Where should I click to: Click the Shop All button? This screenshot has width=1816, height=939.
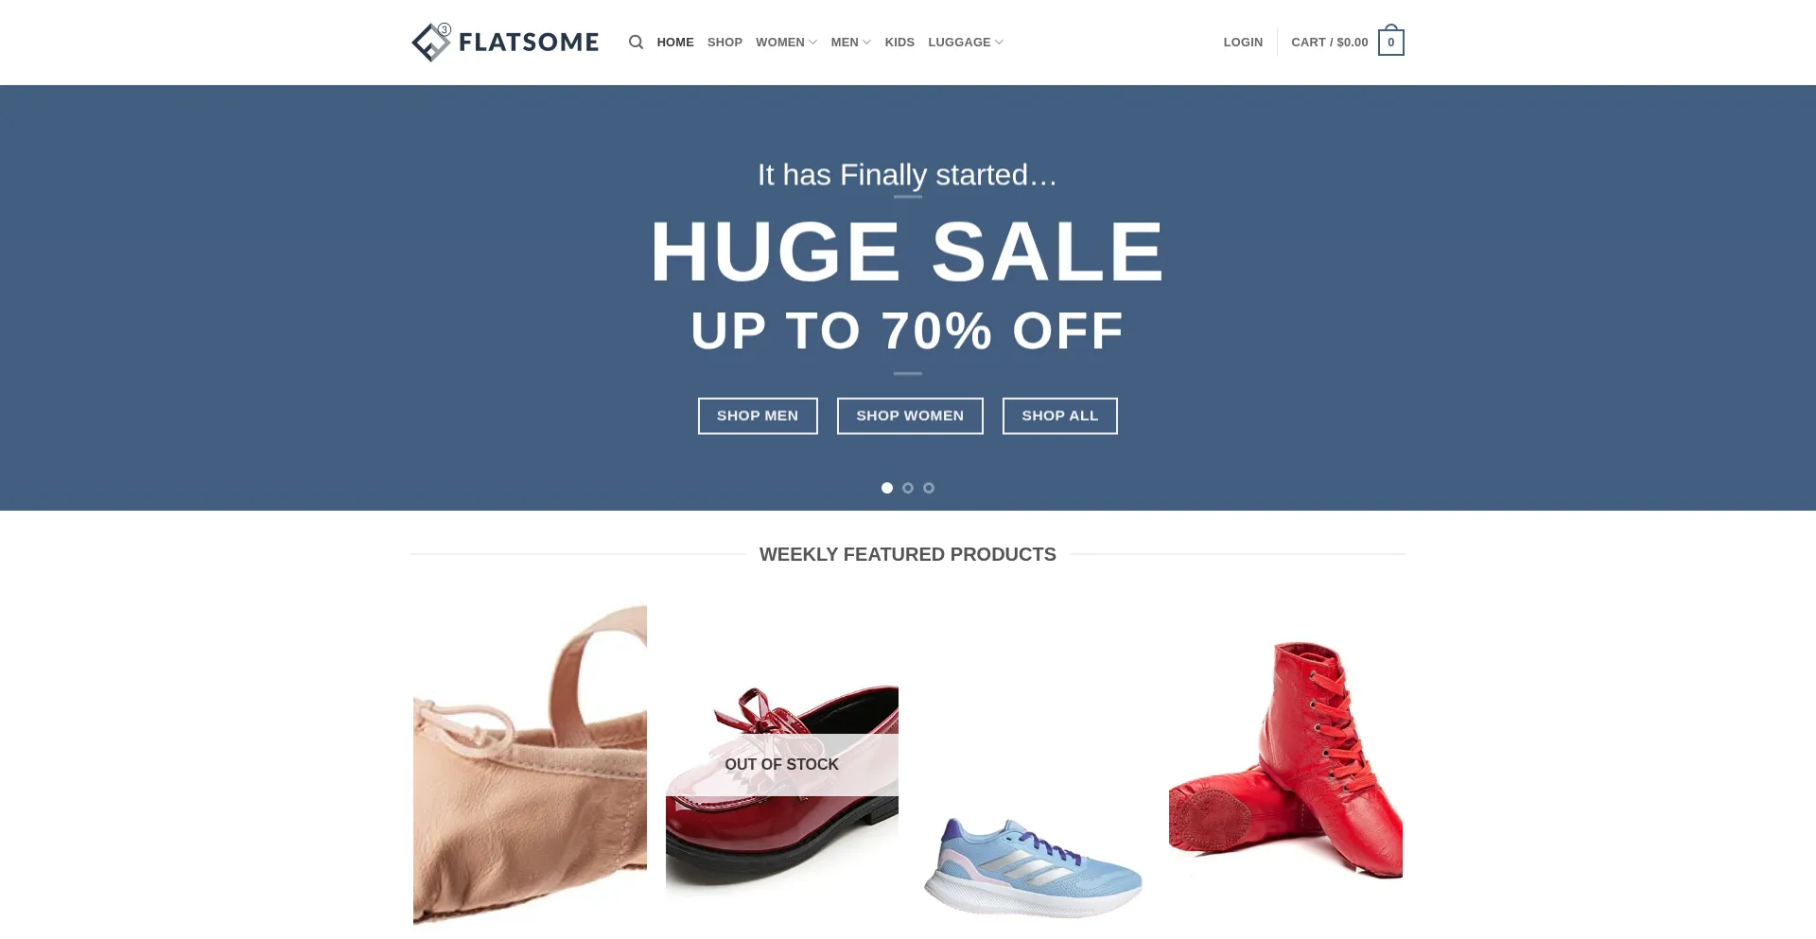[x=1060, y=416]
